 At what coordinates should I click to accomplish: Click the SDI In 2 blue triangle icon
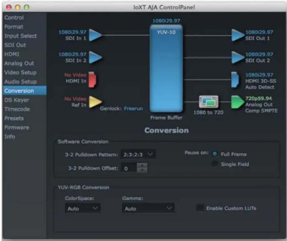(x=95, y=57)
